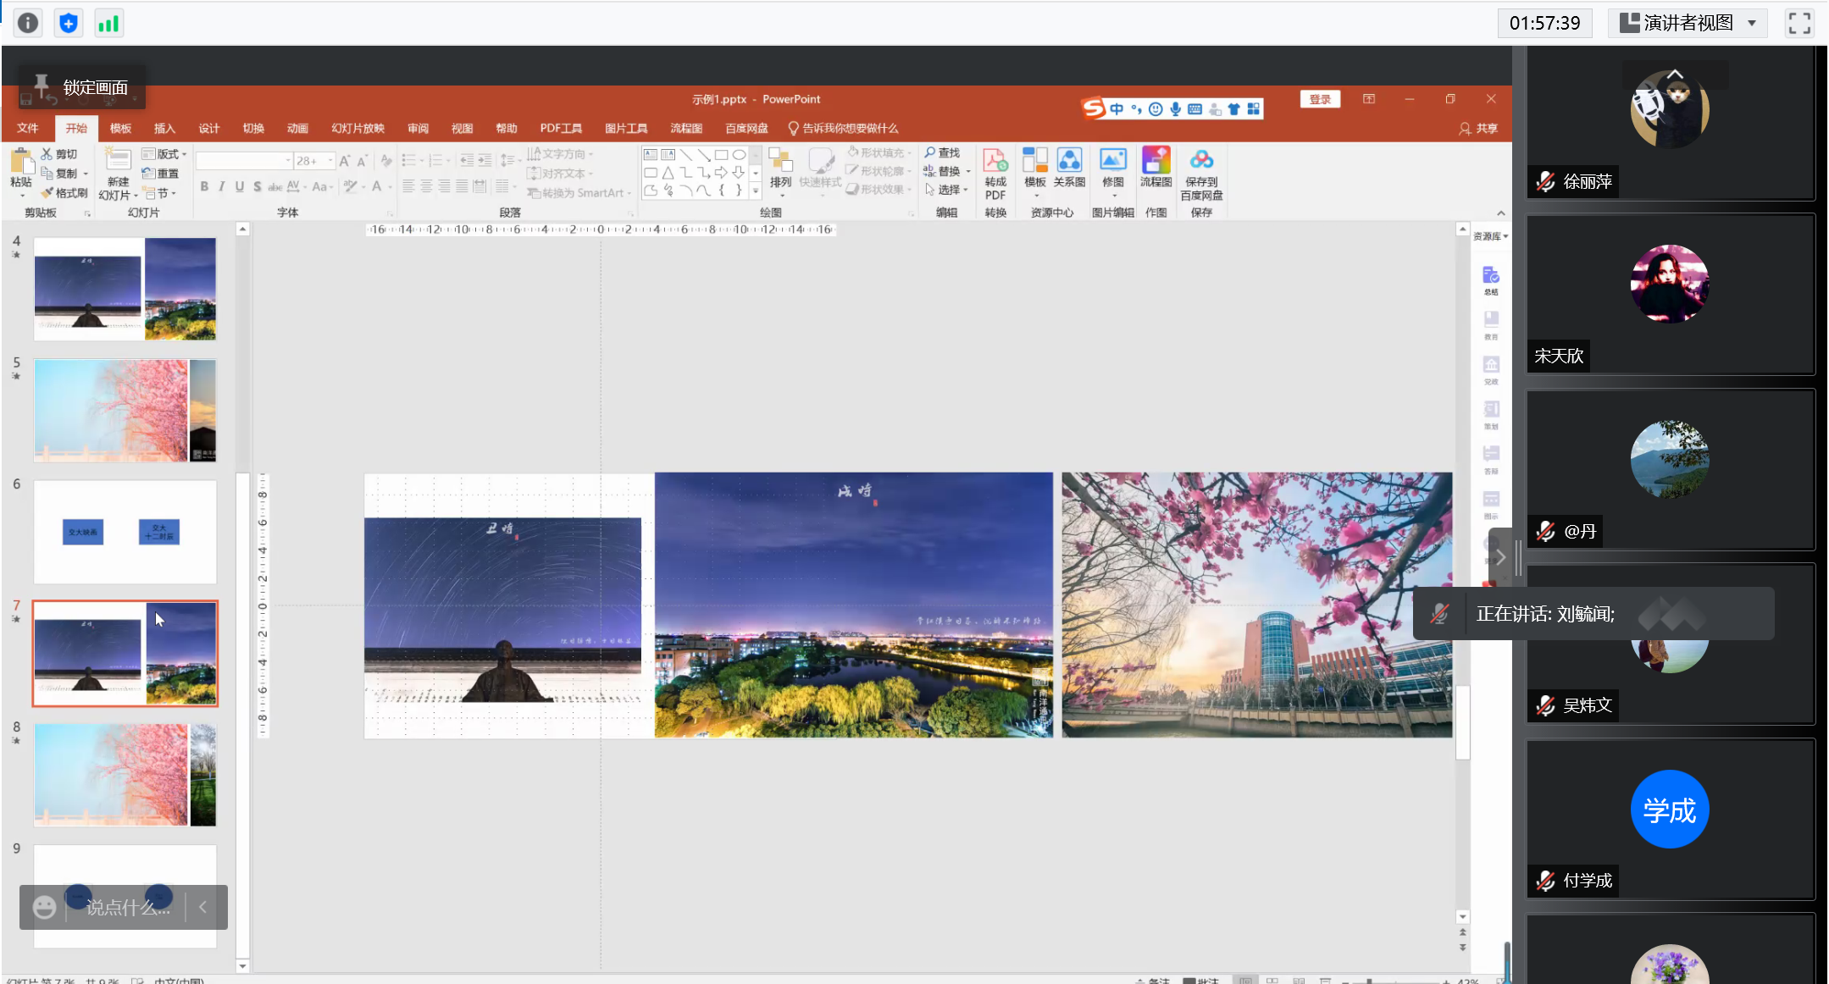This screenshot has height=984, width=1829.
Task: Click the 共享 share button
Action: [x=1478, y=128]
